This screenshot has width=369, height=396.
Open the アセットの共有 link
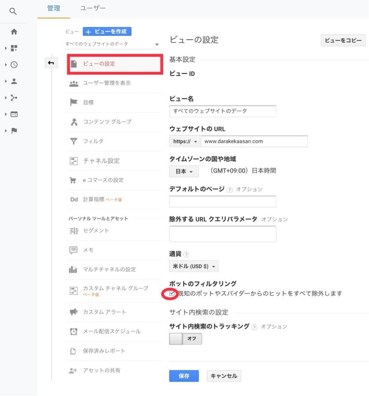pyautogui.click(x=102, y=370)
